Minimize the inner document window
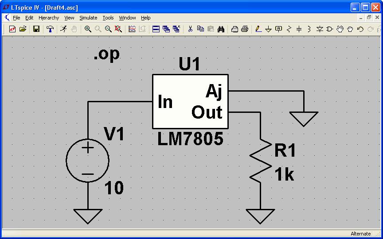The width and height of the screenshot is (383, 239). (x=361, y=18)
